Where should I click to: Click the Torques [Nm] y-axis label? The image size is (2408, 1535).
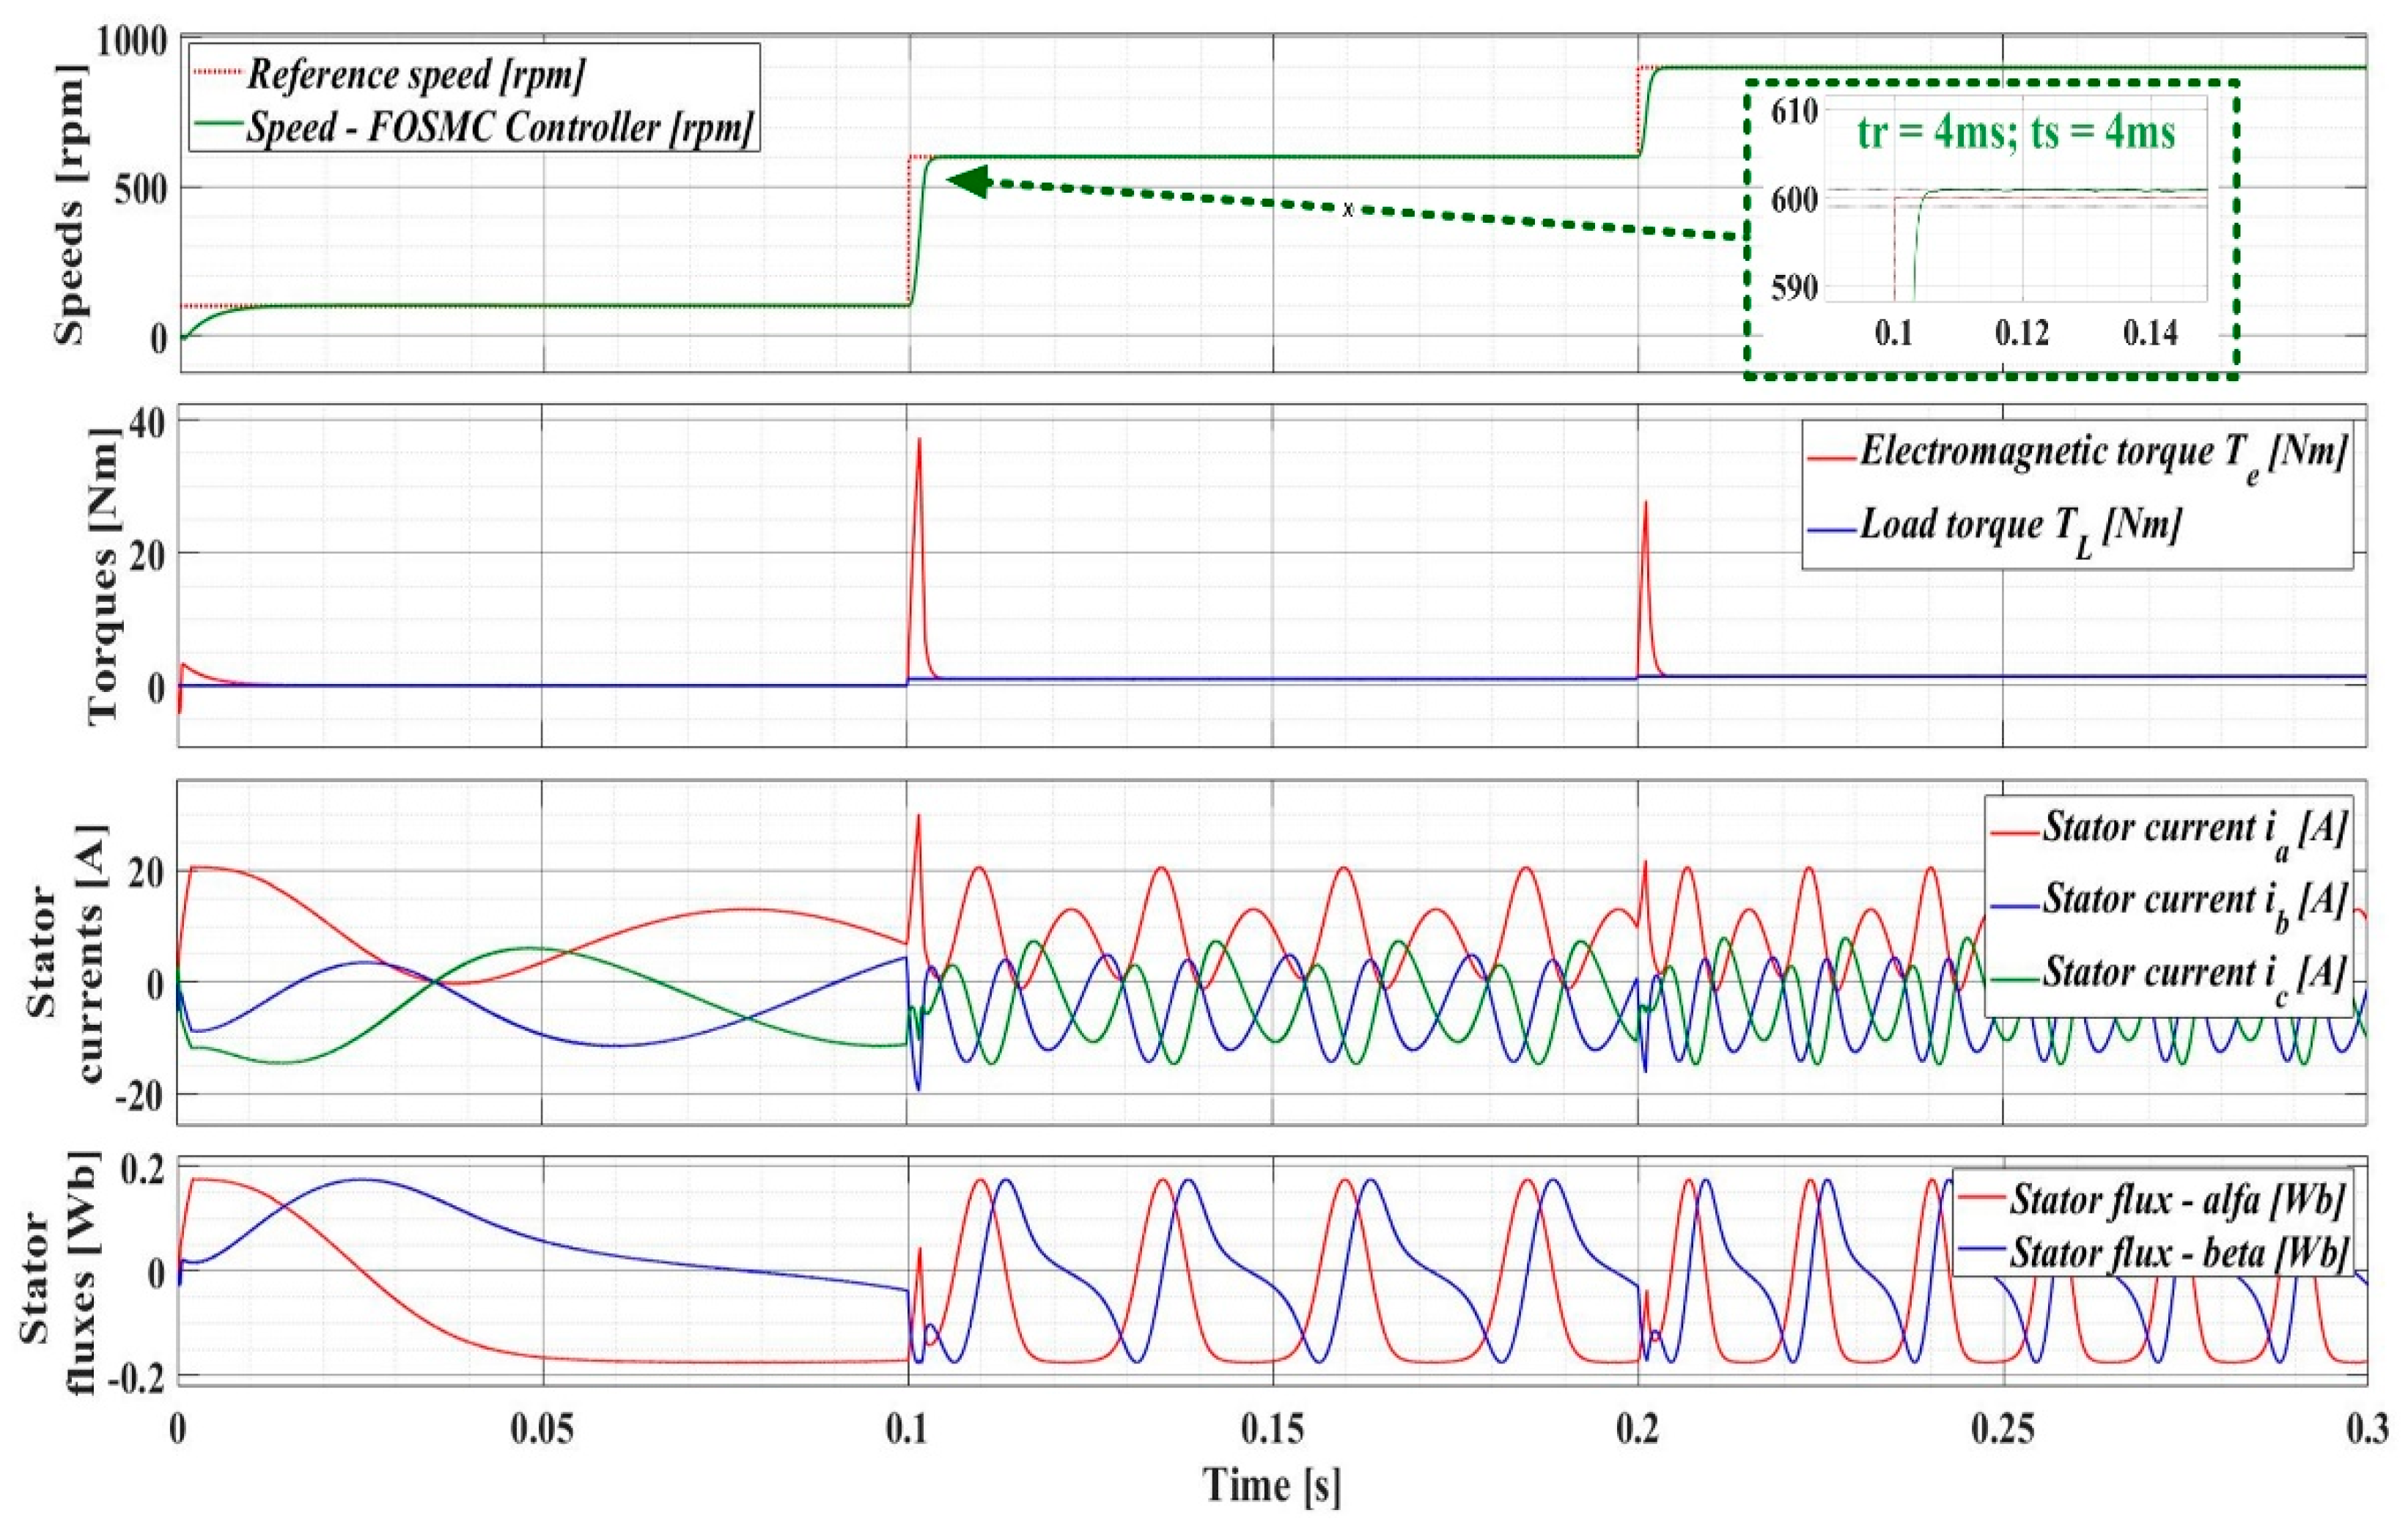click(102, 574)
